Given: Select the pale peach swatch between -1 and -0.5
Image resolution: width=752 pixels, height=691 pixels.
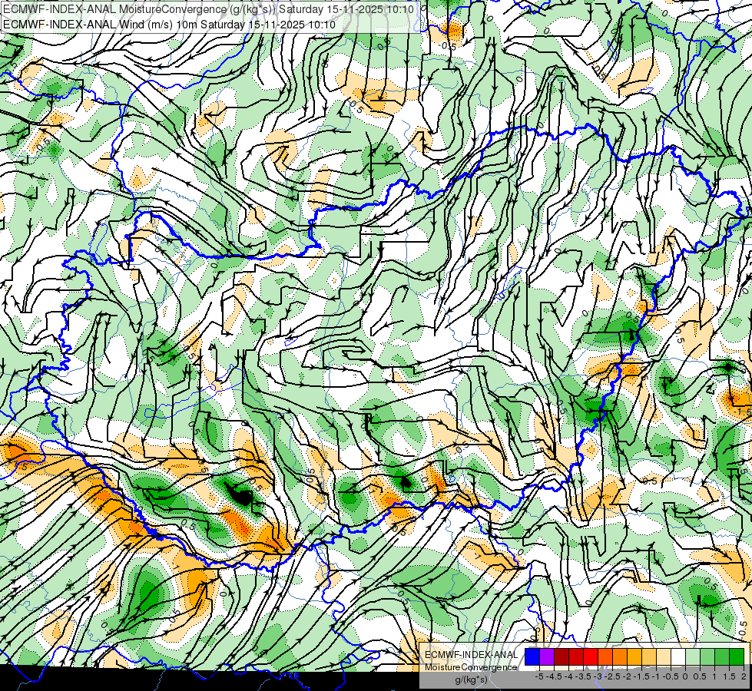Looking at the screenshot, I should 664,656.
